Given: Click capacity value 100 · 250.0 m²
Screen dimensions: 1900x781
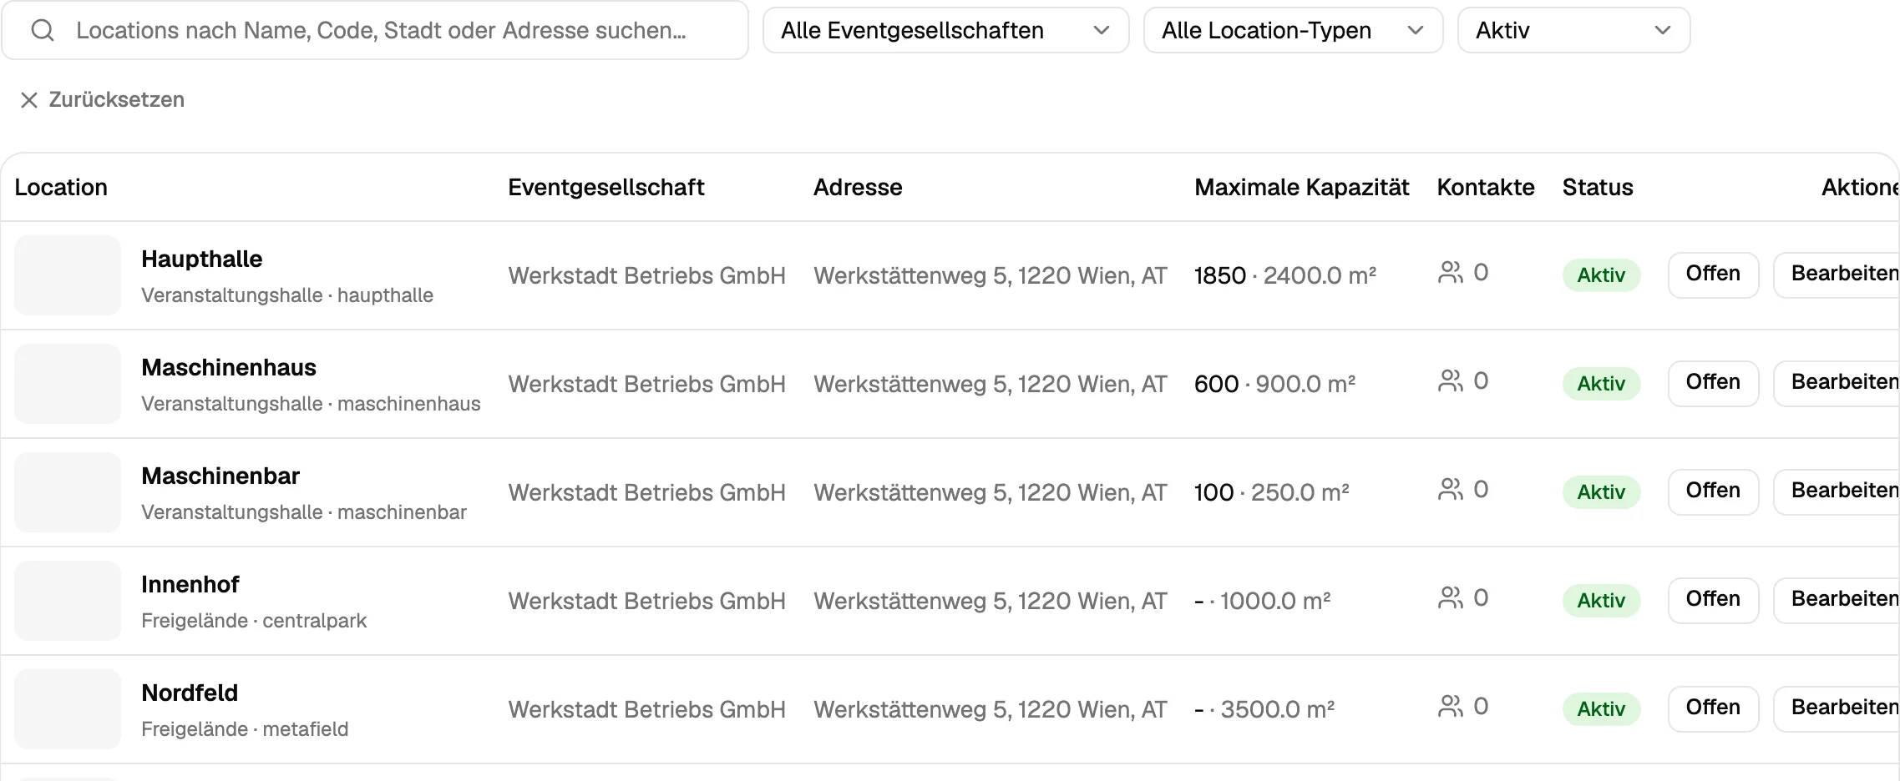Looking at the screenshot, I should click(x=1272, y=492).
